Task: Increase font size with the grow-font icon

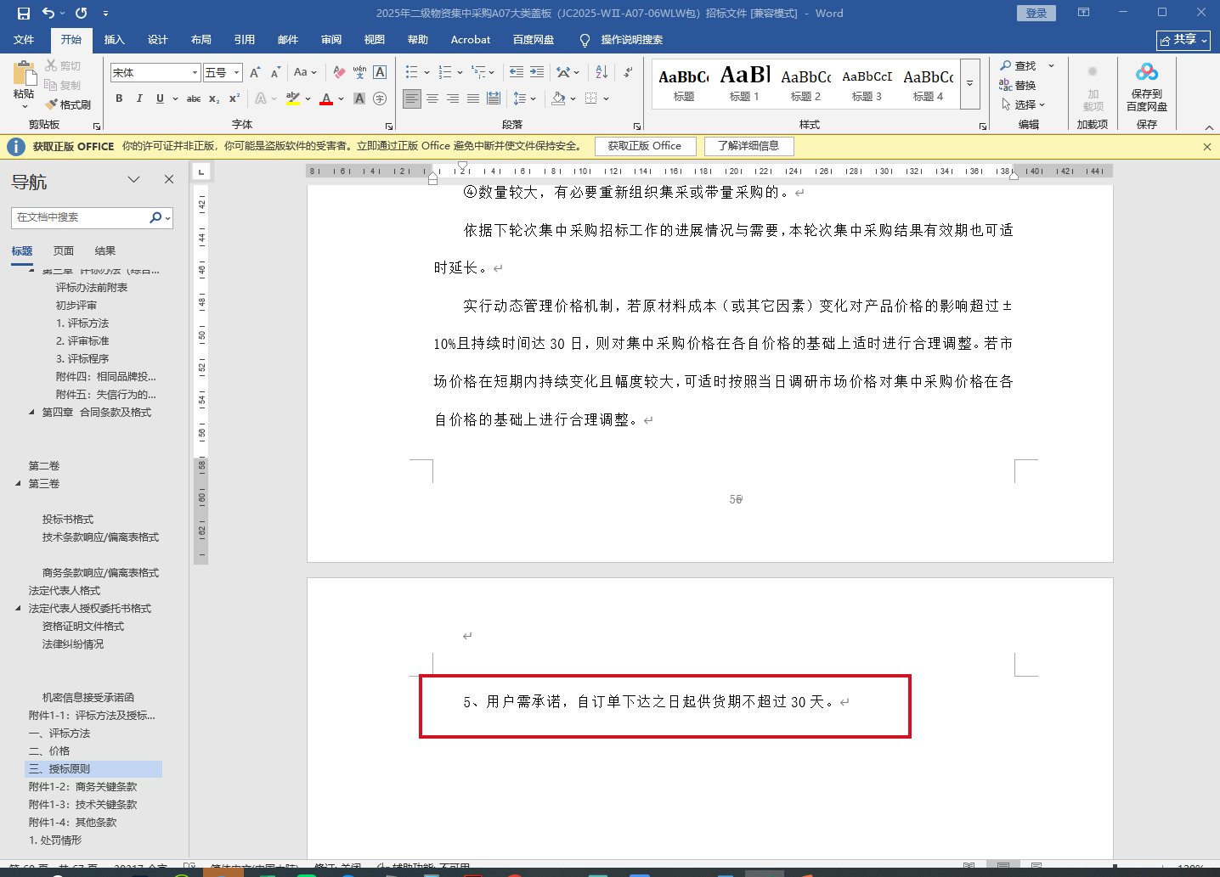Action: 255,73
